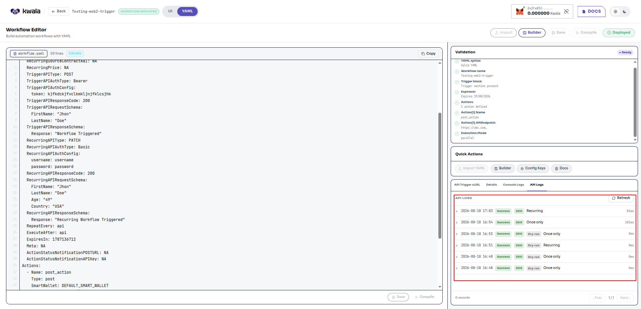Click the Validation panel scrollbar
Viewport: 641px width, 309px height.
[x=635, y=102]
